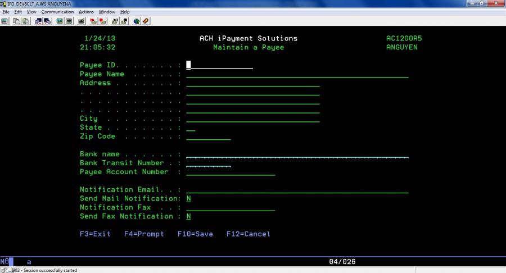Click the Copy toolbar icon

click(17, 21)
